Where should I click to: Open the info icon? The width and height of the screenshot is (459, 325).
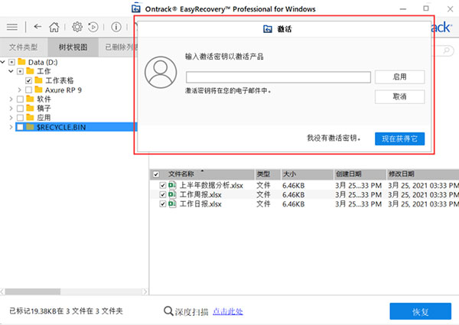pyautogui.click(x=116, y=27)
